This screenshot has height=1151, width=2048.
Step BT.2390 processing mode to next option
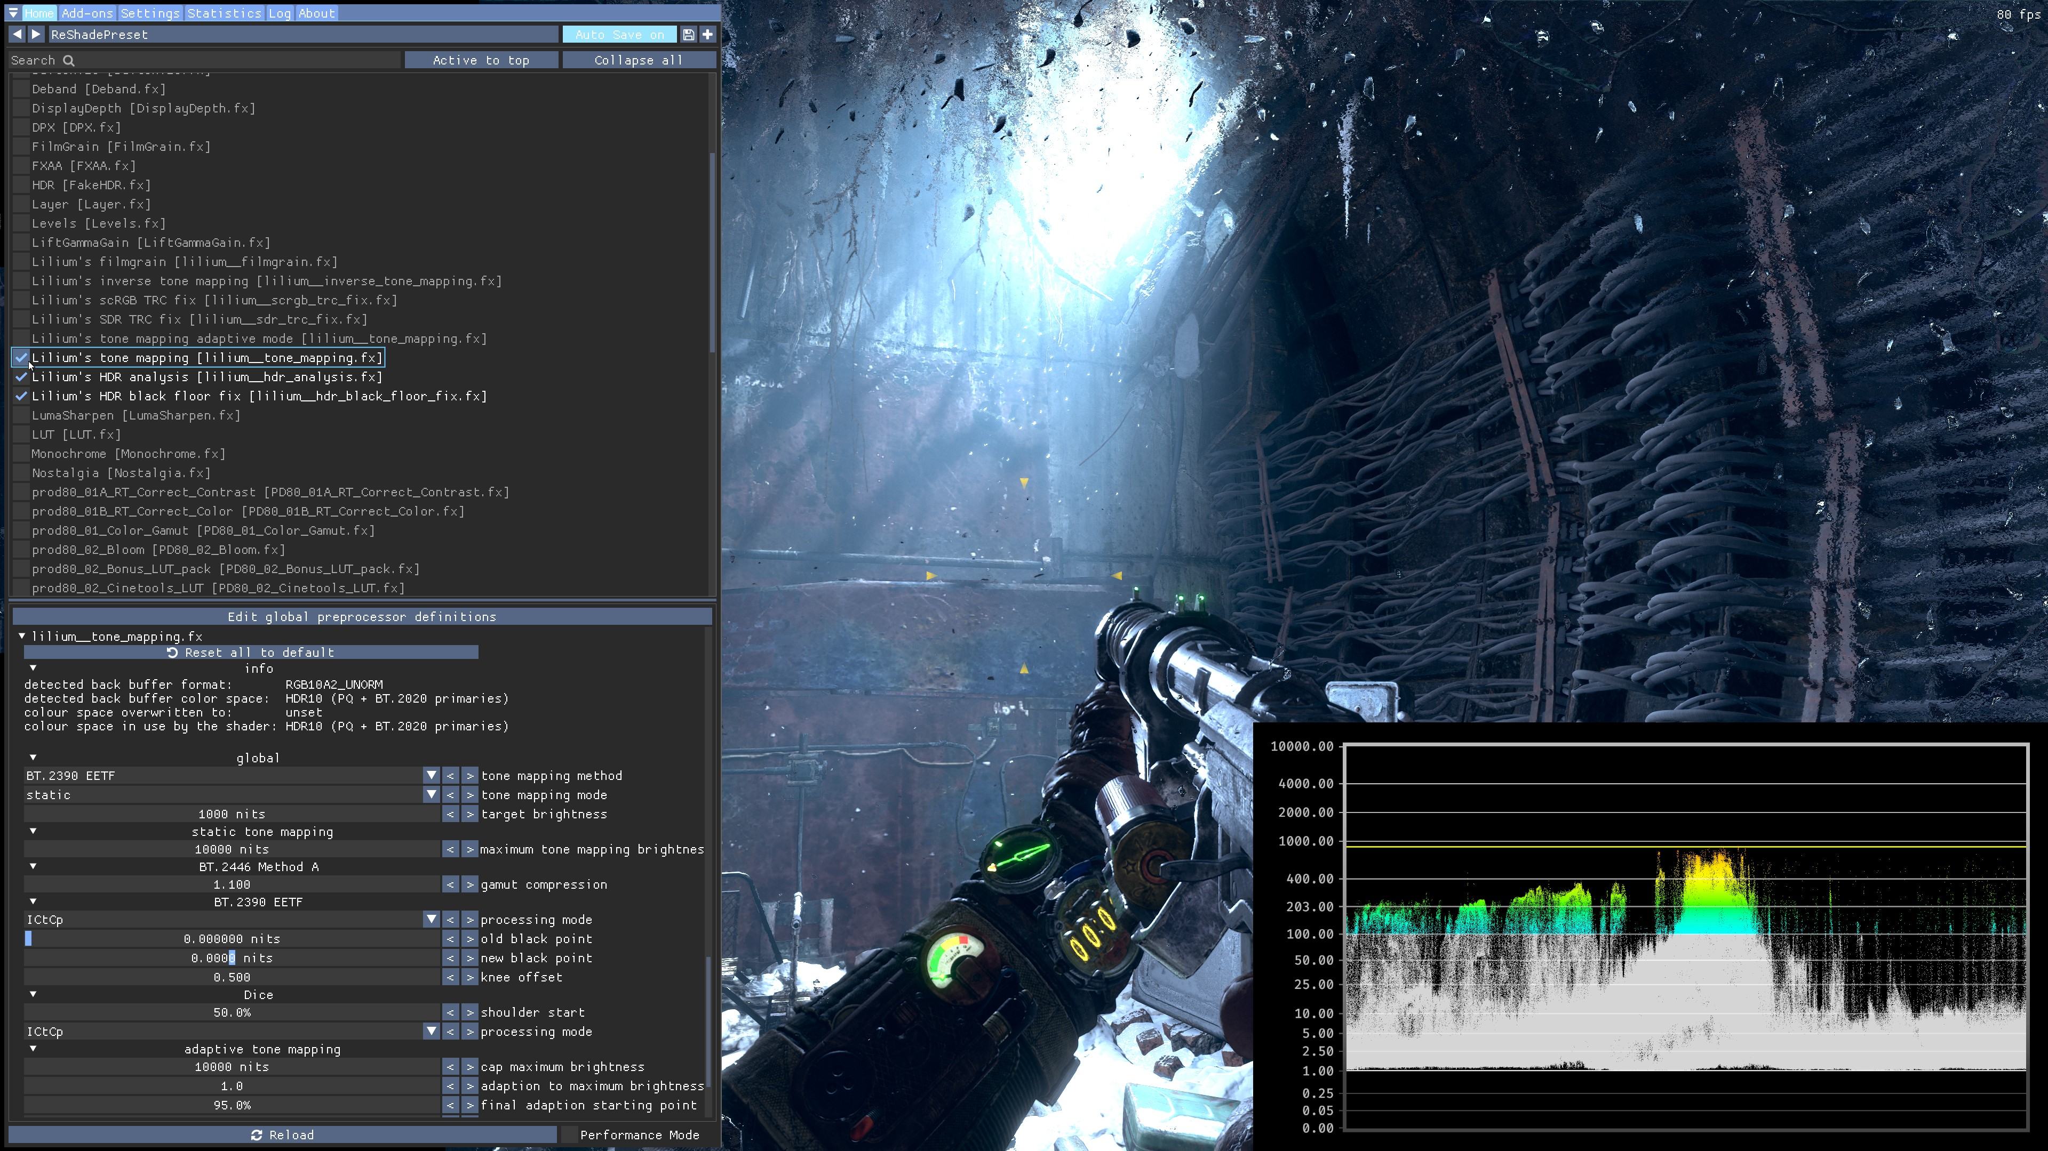click(x=470, y=919)
